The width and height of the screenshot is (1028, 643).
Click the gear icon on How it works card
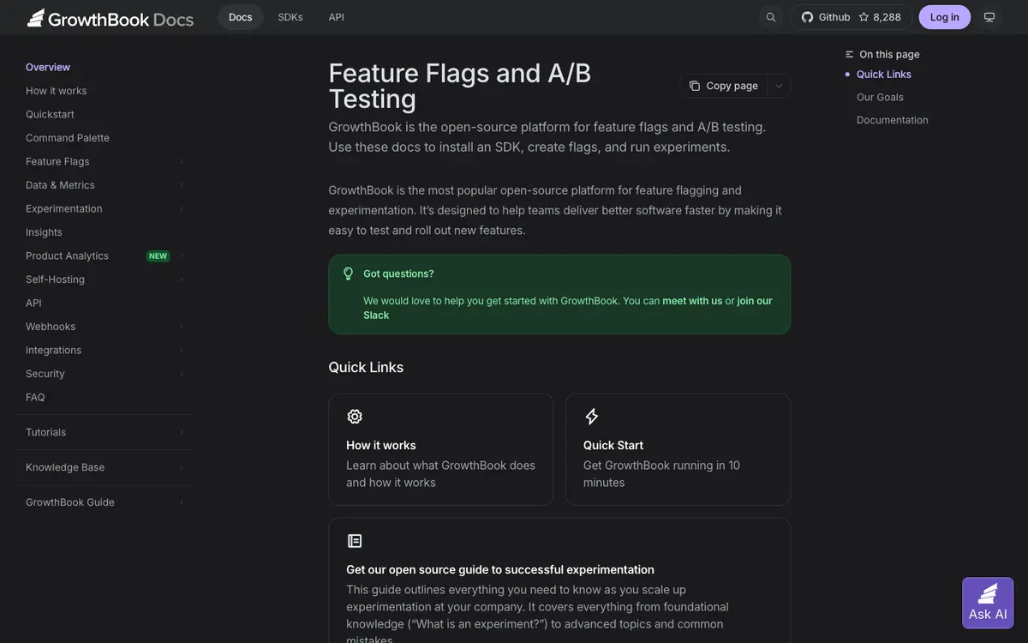click(x=355, y=417)
